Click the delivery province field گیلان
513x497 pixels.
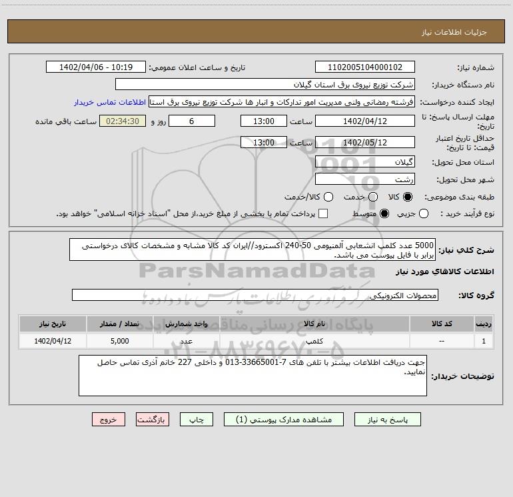click(365, 161)
